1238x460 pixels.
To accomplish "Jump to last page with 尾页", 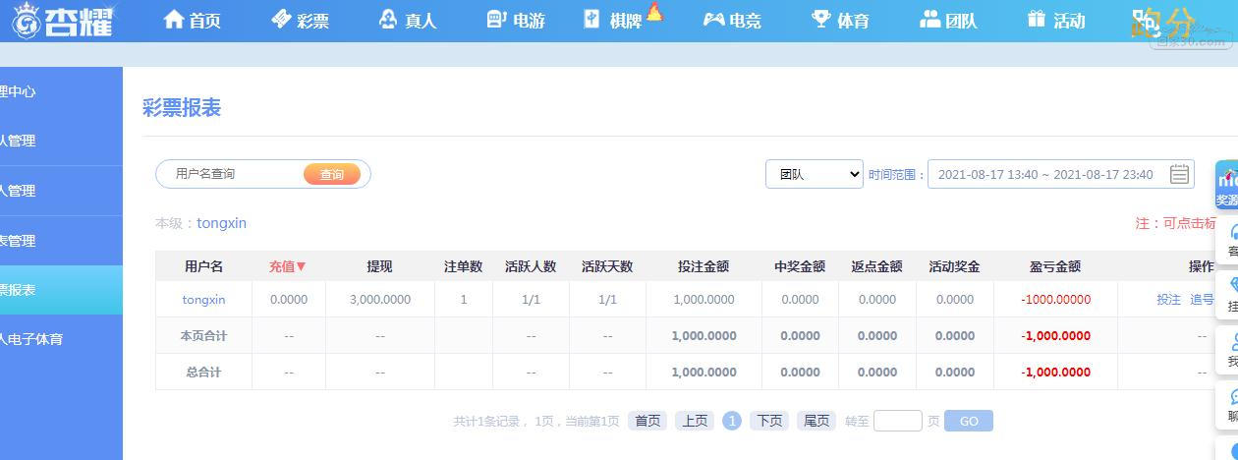I will click(x=816, y=421).
